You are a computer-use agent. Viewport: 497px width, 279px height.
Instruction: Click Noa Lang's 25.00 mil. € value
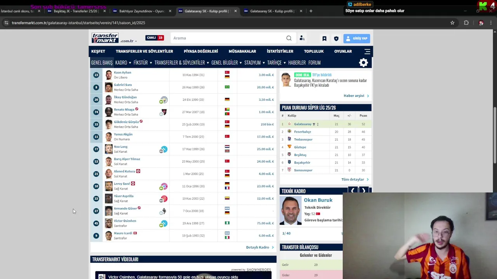click(265, 149)
